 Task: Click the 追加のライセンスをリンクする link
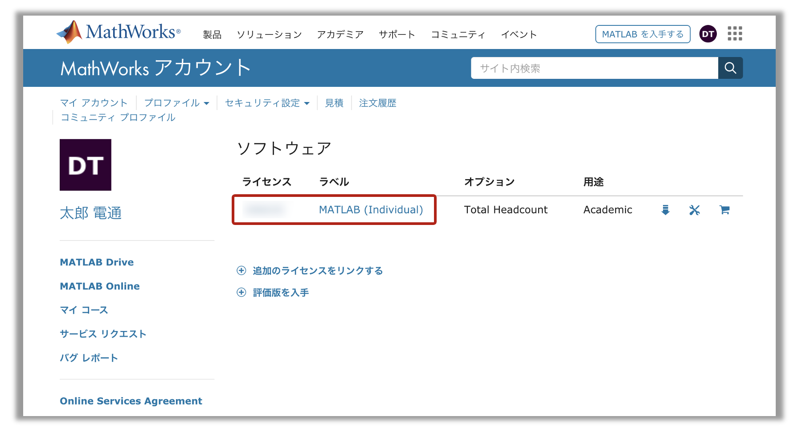pyautogui.click(x=318, y=270)
